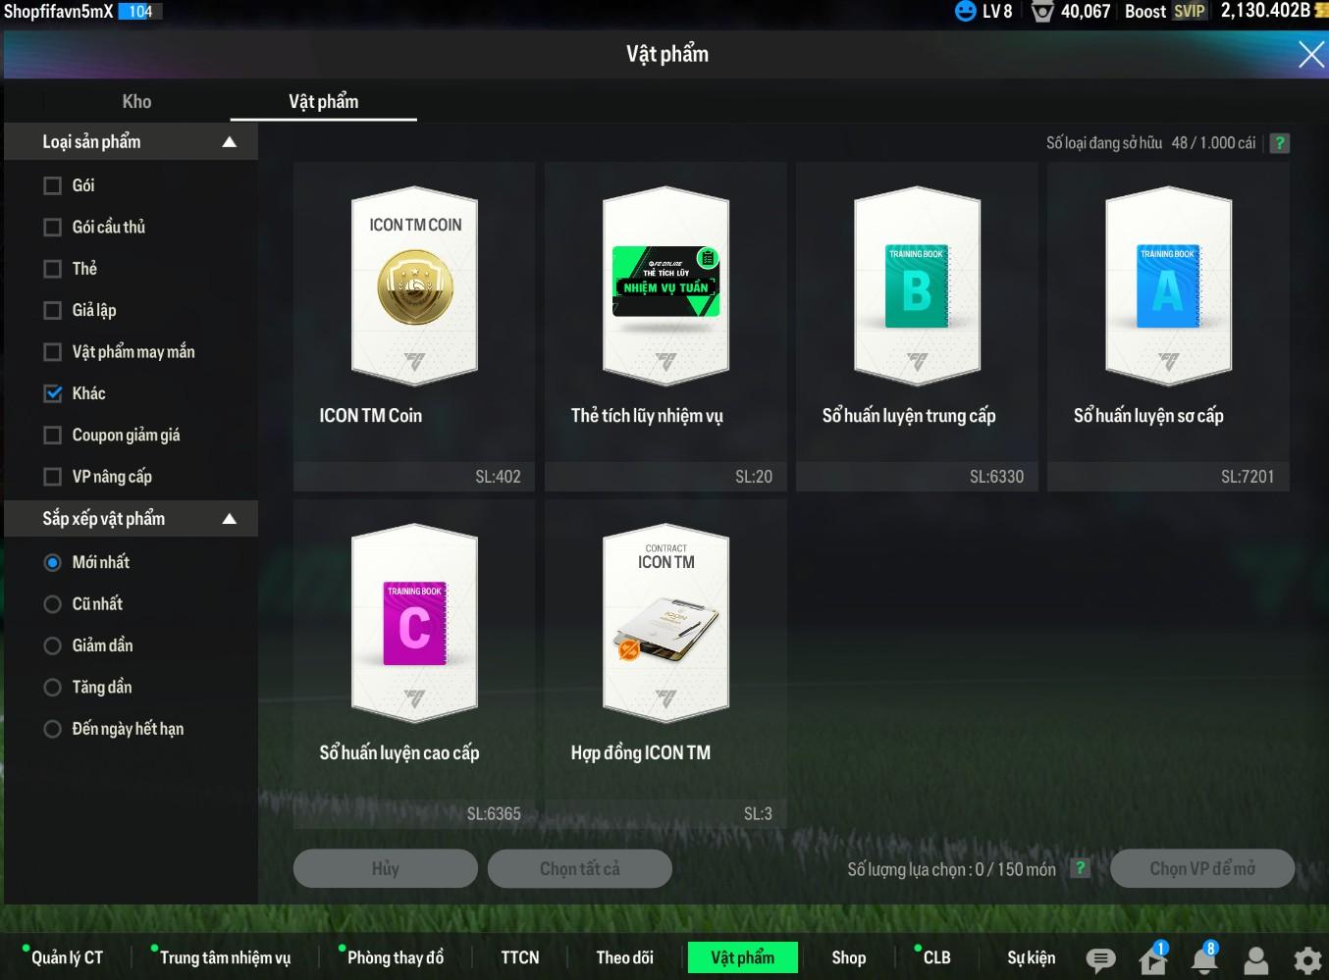Enable the Gói cầu thủ filter checkbox
The image size is (1329, 980).
click(x=53, y=228)
